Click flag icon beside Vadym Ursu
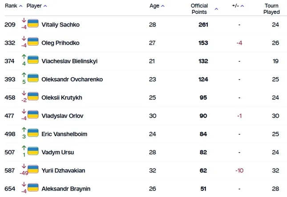This screenshot has width=287, height=197. pos(33,151)
